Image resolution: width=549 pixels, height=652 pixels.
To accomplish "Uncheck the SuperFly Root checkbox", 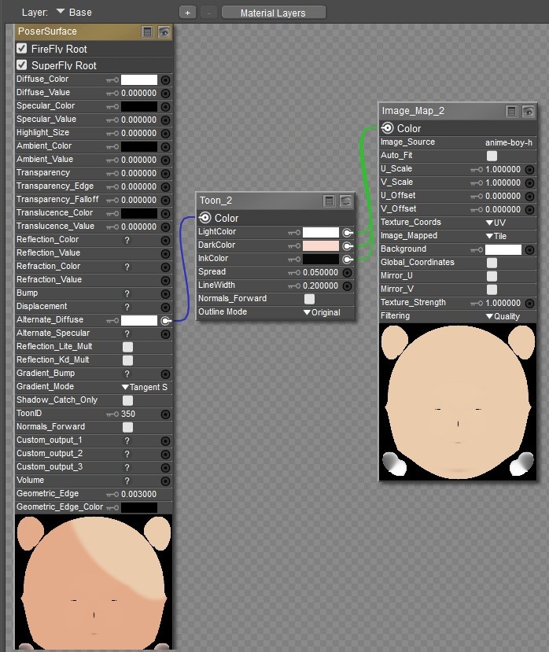I will (22, 65).
